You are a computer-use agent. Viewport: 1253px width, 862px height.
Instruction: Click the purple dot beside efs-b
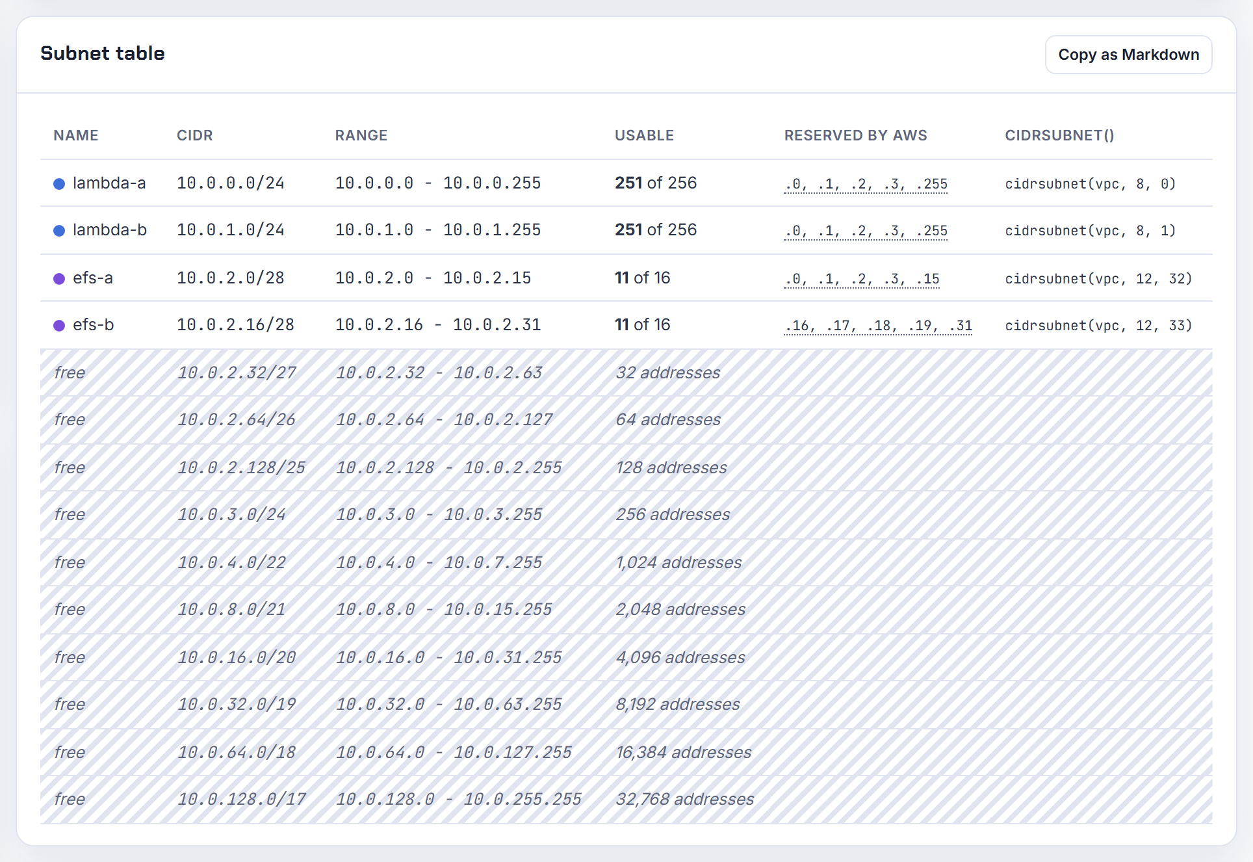(x=59, y=326)
